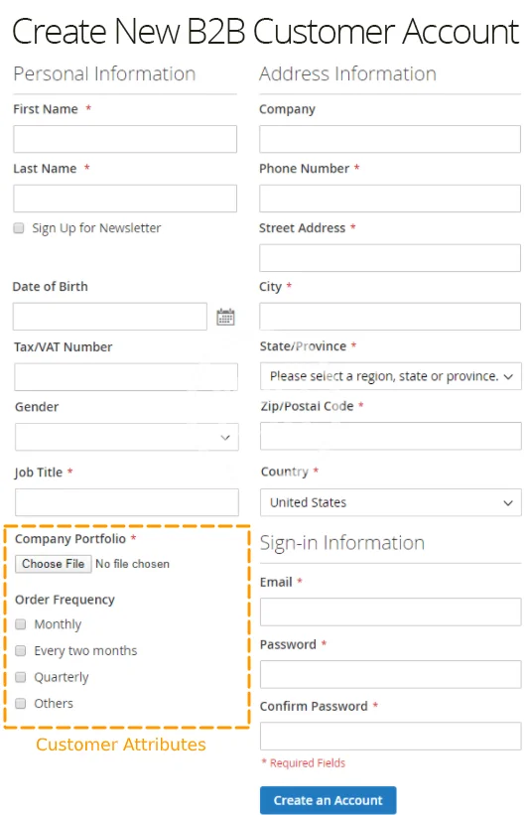The image size is (528, 815).
Task: Click the Tax/VAT Number input field
Action: pyautogui.click(x=126, y=377)
